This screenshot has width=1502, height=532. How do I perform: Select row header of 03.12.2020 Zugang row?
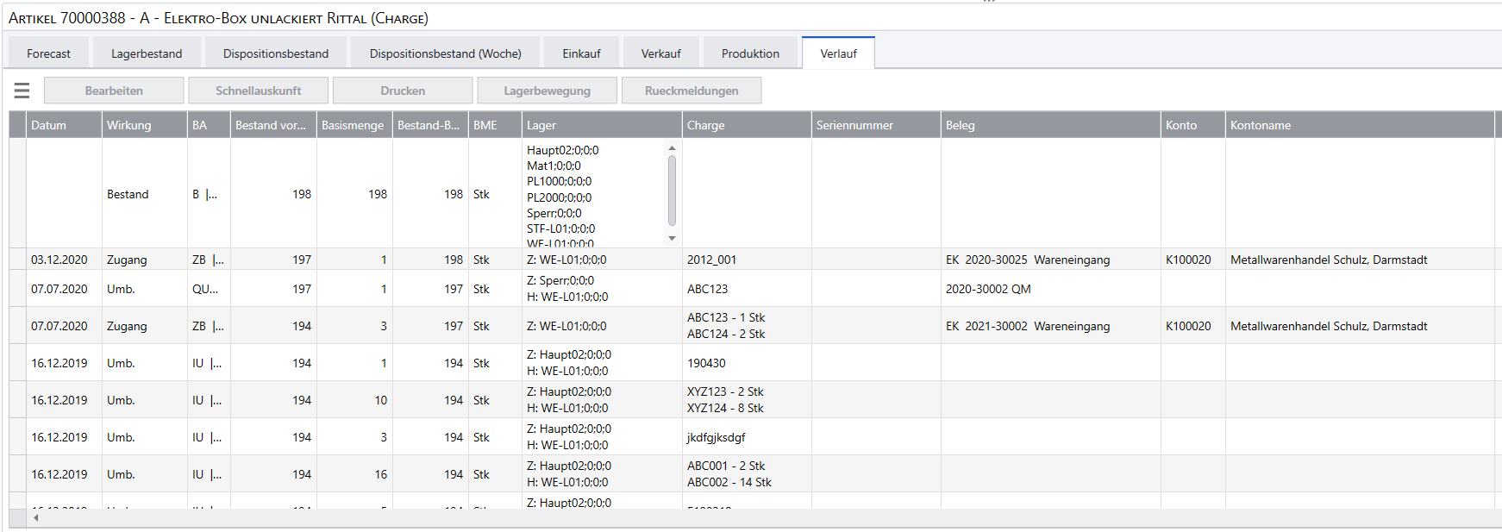tap(17, 260)
